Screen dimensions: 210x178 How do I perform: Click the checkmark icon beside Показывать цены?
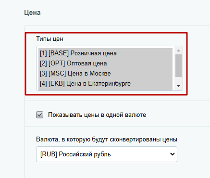[39, 115]
